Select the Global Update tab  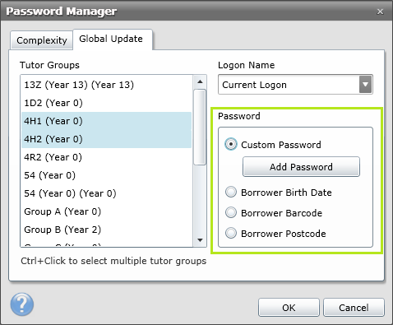point(111,39)
